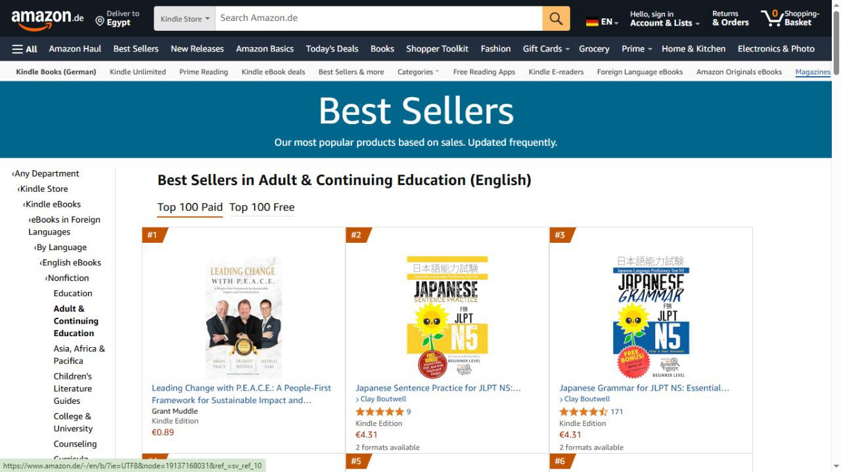Viewport: 841px width, 472px height.
Task: Open the Today's Deals menu item
Action: pos(332,48)
